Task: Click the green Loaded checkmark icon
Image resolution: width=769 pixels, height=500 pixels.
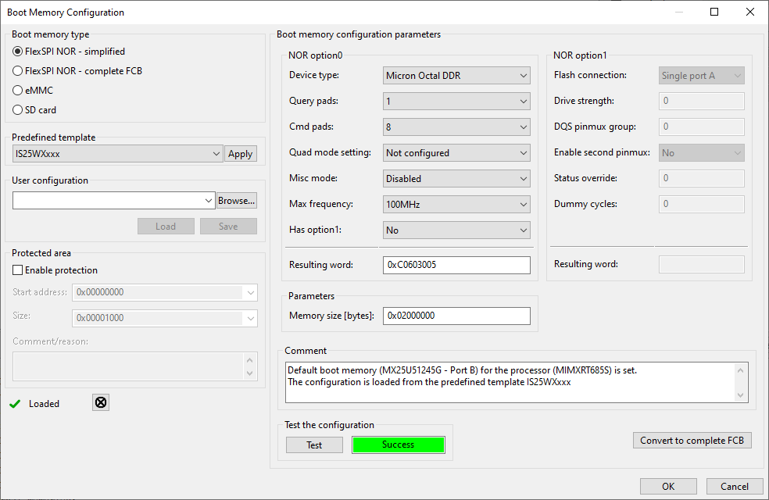Action: 16,403
